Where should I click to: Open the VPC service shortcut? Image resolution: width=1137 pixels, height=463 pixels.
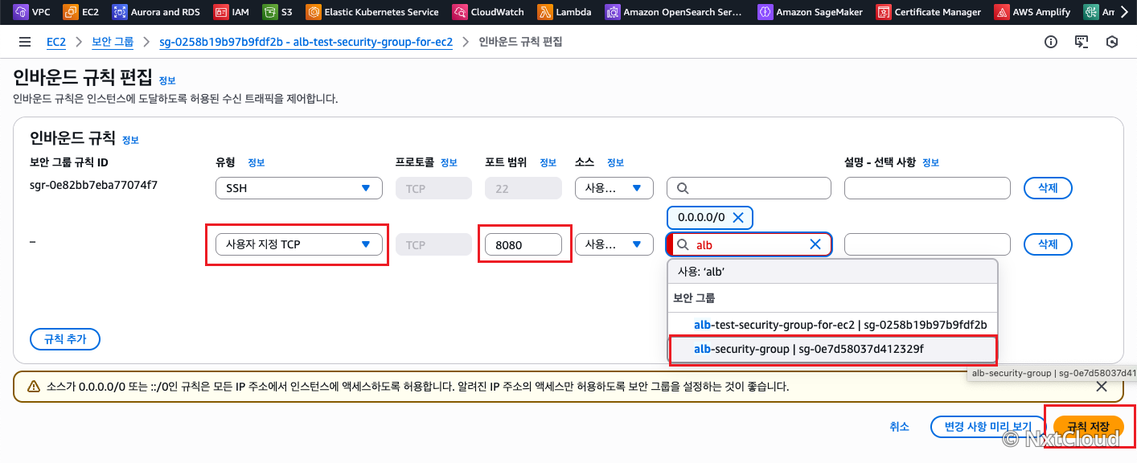31,12
